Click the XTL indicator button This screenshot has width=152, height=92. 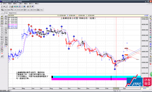[x=6, y=47]
